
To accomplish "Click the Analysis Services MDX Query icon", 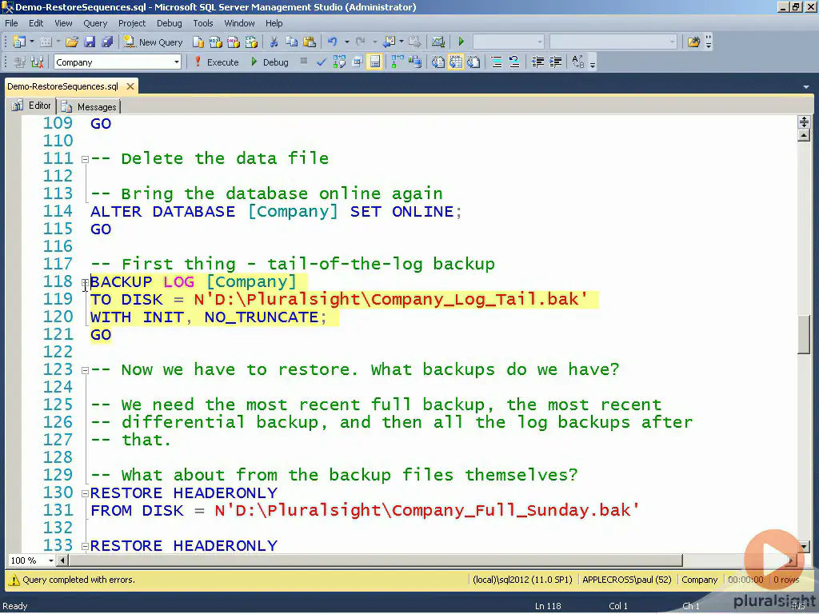I will [215, 42].
